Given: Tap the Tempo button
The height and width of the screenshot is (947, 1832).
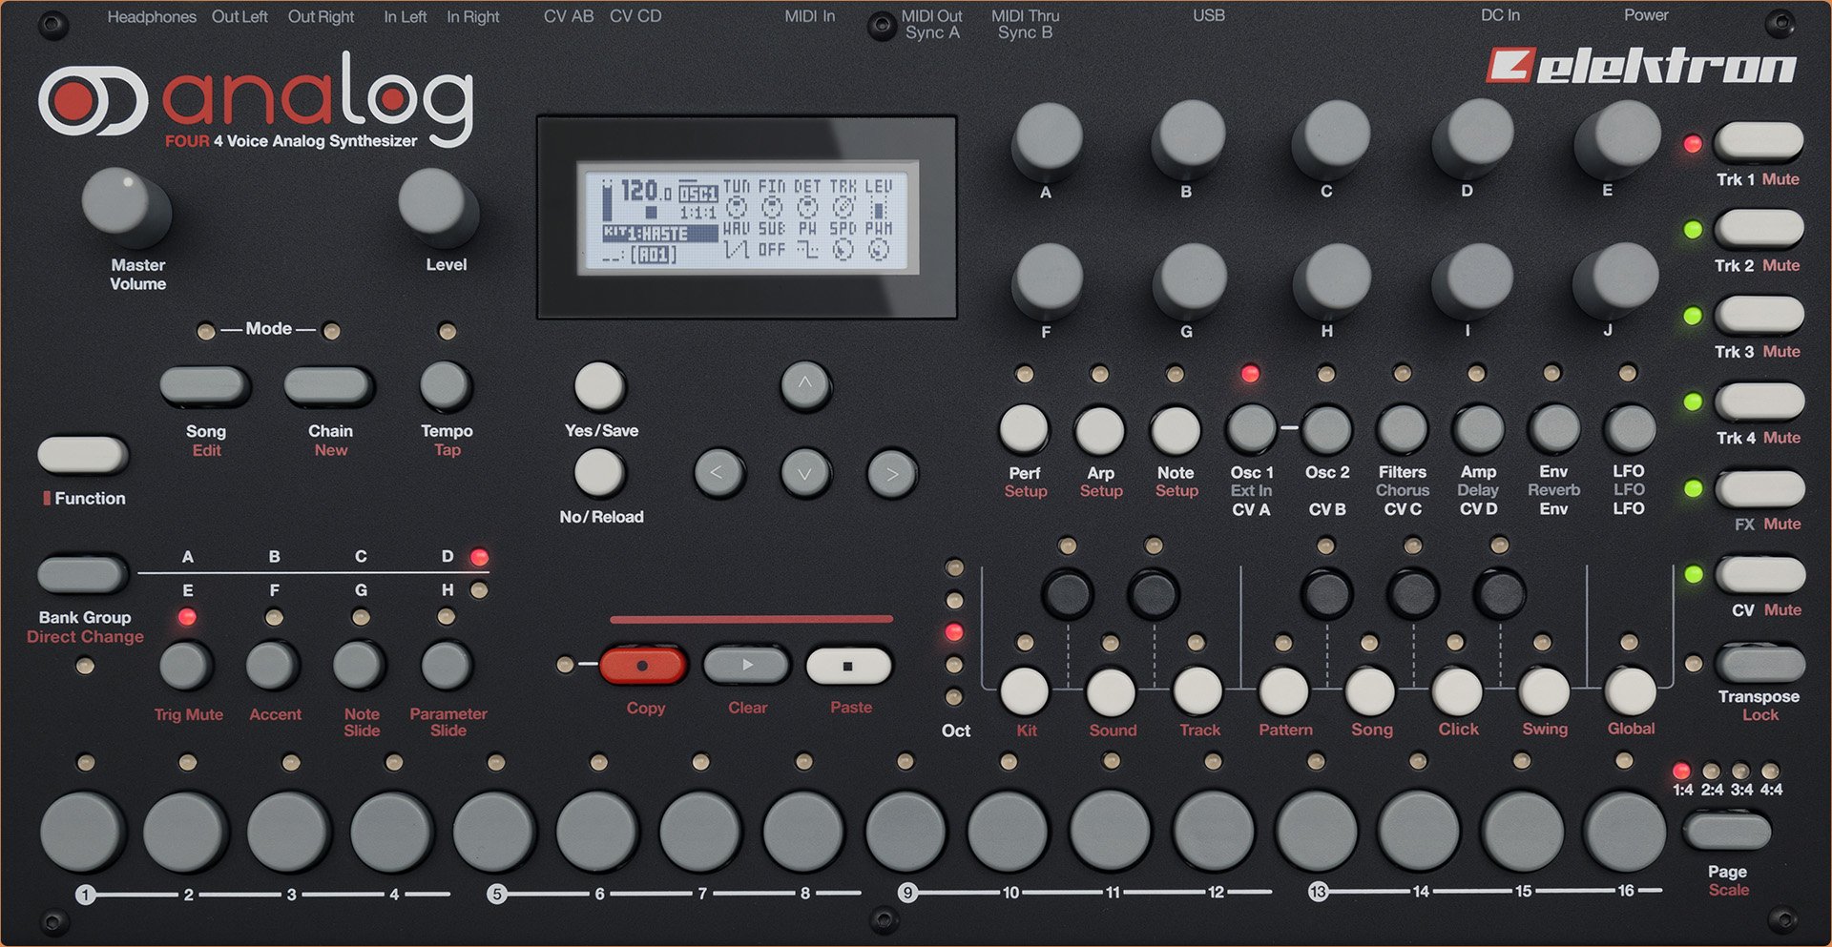Looking at the screenshot, I should coord(446,386).
